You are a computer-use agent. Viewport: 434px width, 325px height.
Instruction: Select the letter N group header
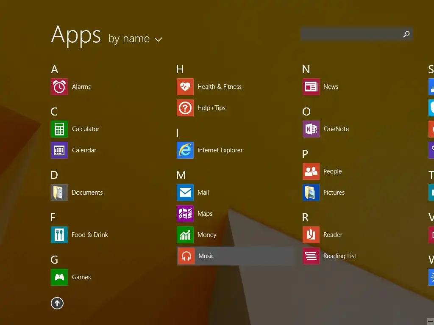tap(306, 69)
